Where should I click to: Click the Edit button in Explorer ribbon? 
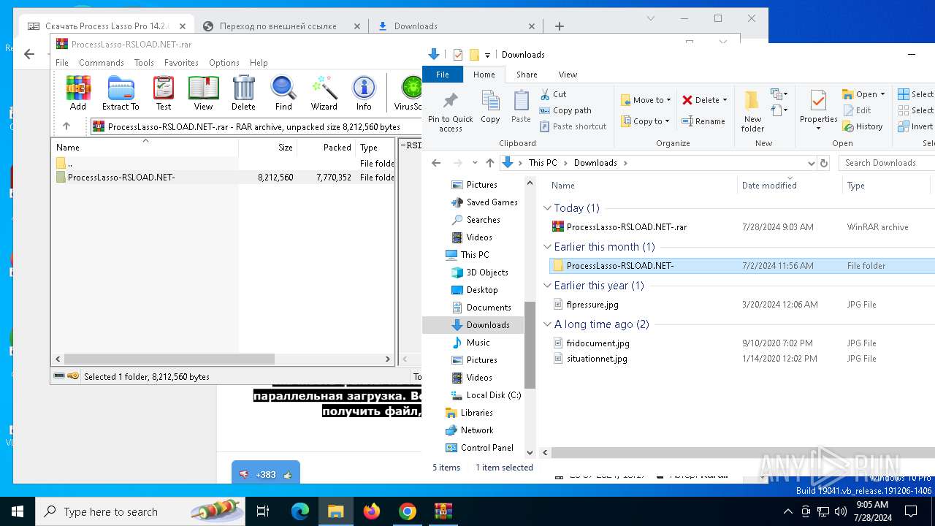tap(857, 110)
